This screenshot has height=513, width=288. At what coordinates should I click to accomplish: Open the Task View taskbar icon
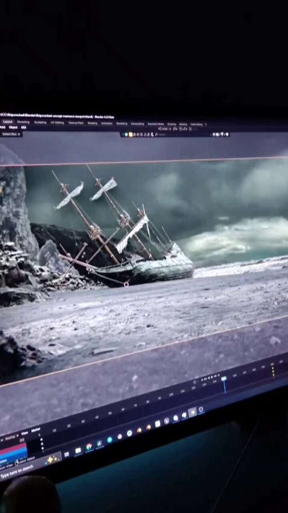(67, 454)
